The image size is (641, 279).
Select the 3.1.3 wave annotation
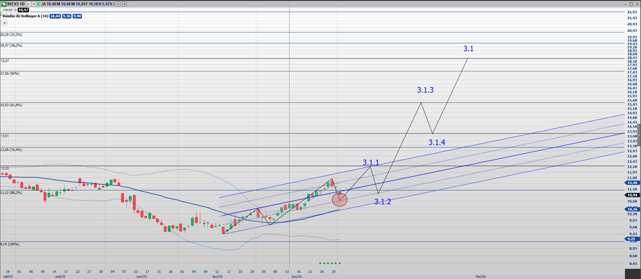coord(425,90)
